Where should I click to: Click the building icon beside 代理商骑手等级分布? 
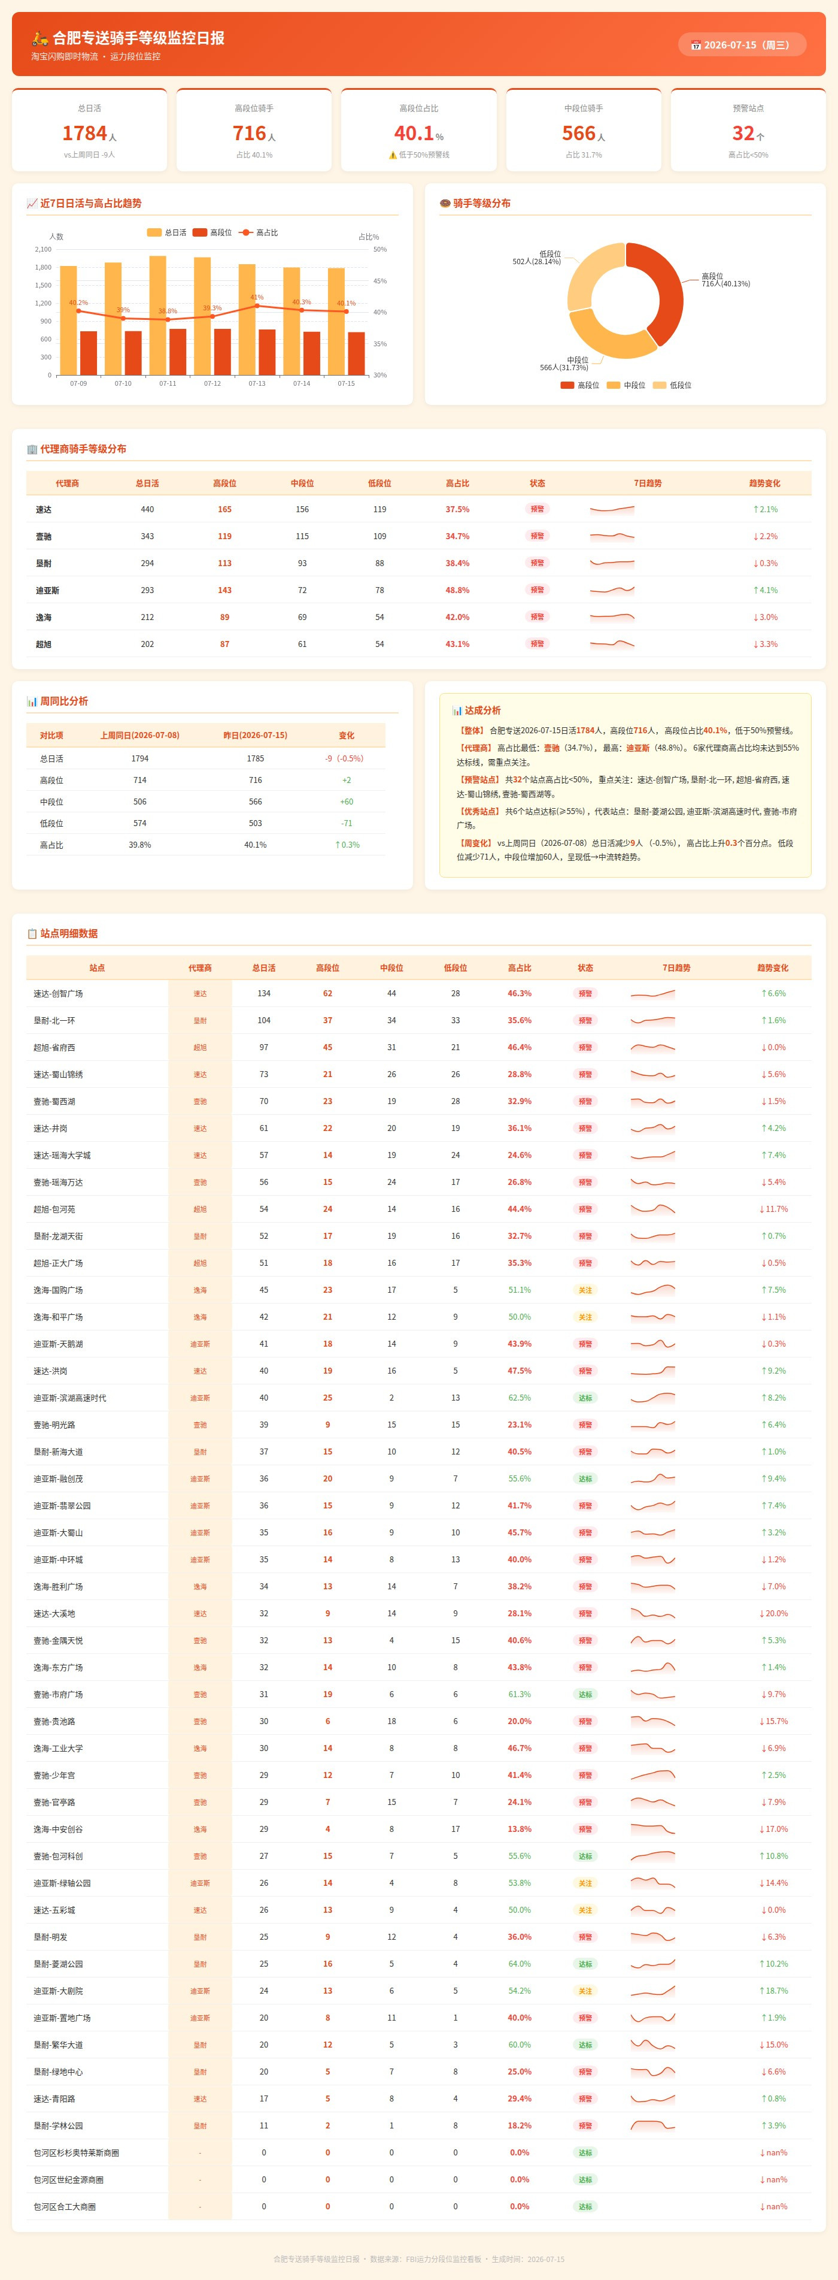click(x=32, y=450)
